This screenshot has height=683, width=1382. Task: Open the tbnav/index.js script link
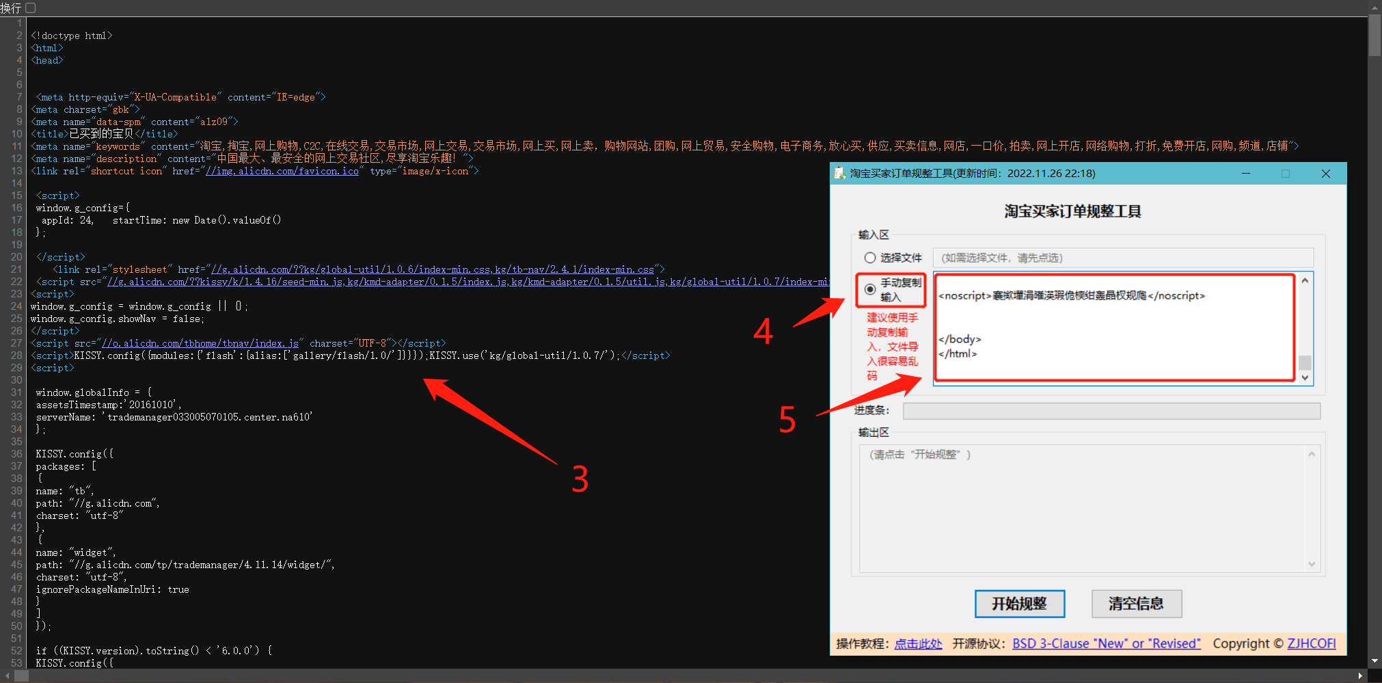point(200,343)
